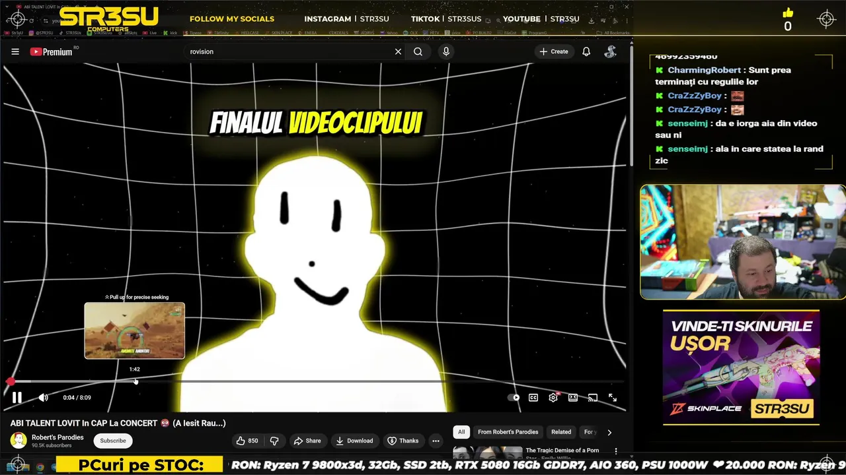Like the video with 850 likes
Viewport: 846px width, 475px height.
pyautogui.click(x=247, y=441)
